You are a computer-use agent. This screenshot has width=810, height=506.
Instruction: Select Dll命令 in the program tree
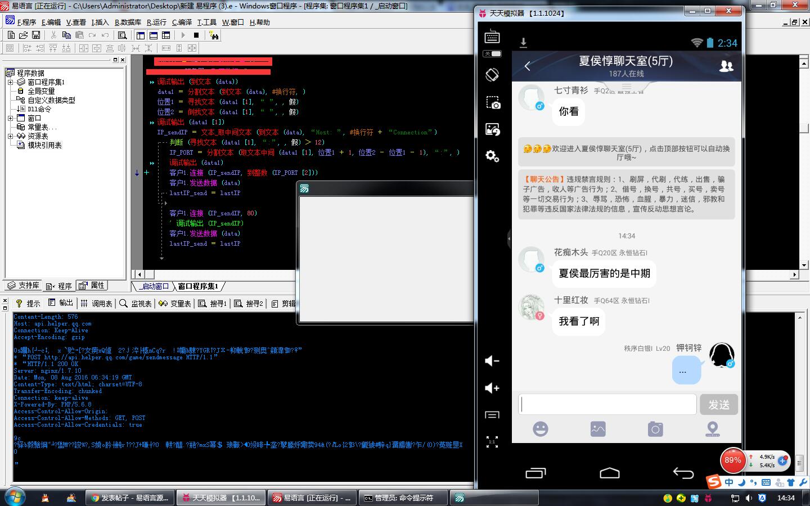(x=39, y=109)
